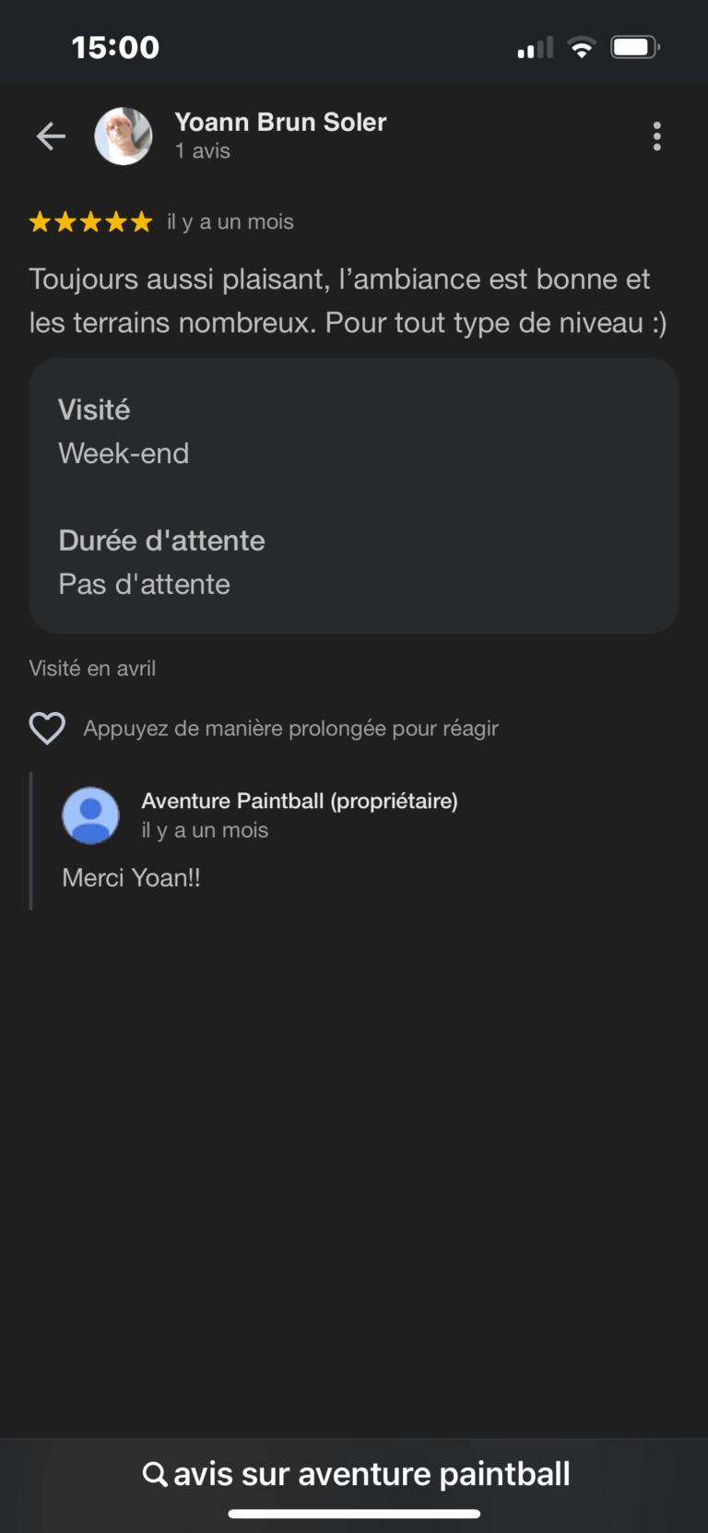Screen dimensions: 708x1533
Task: Open Yoann Brun Soler's profile picture
Action: (124, 137)
